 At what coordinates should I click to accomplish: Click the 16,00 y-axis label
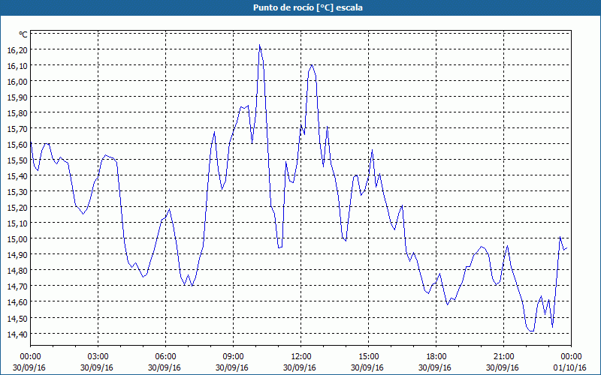[17, 82]
